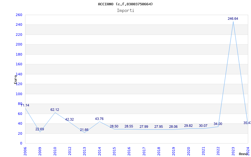Click the 27.95 data label
The width and height of the screenshot is (251, 157).
[158, 127]
